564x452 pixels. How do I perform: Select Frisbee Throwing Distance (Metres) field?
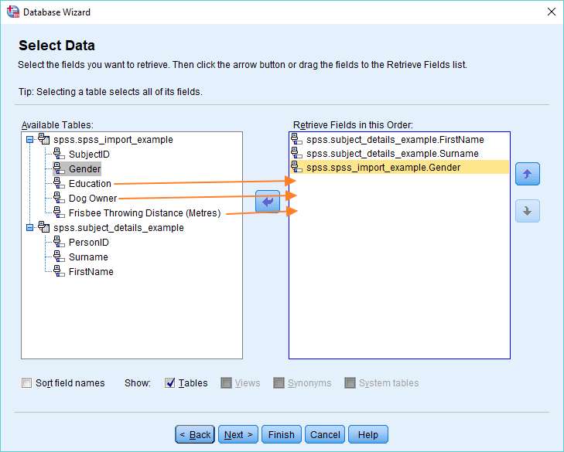coord(145,213)
